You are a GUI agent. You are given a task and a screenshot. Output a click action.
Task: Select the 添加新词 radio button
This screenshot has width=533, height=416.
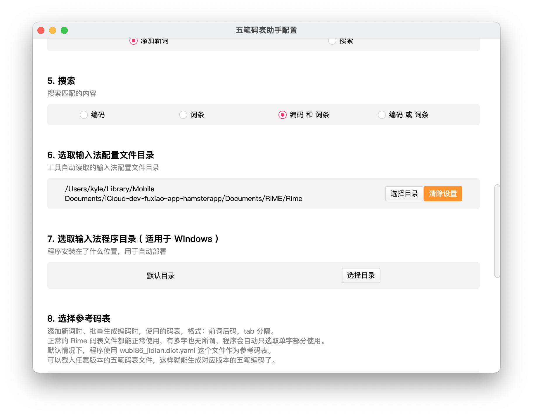tap(133, 41)
